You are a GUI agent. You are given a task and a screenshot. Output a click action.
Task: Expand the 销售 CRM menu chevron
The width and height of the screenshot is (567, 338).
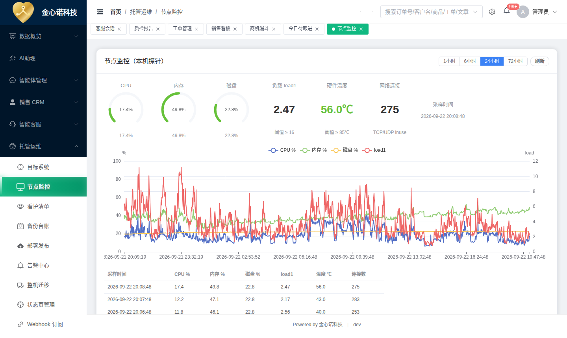click(76, 102)
